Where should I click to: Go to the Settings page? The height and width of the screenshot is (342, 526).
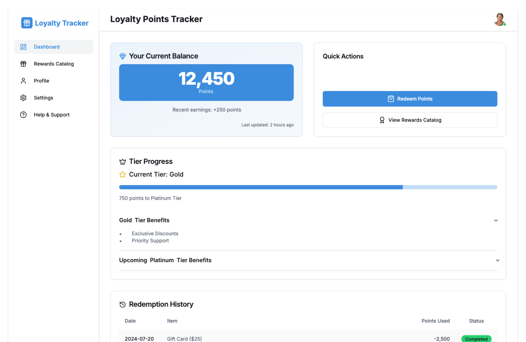(43, 98)
